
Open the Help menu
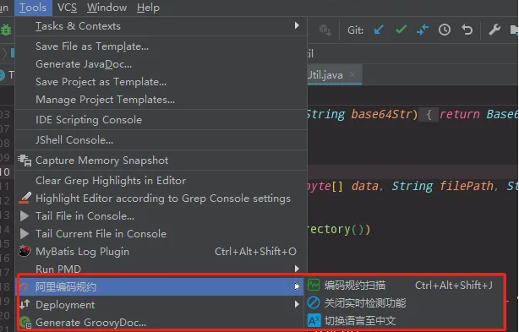148,8
